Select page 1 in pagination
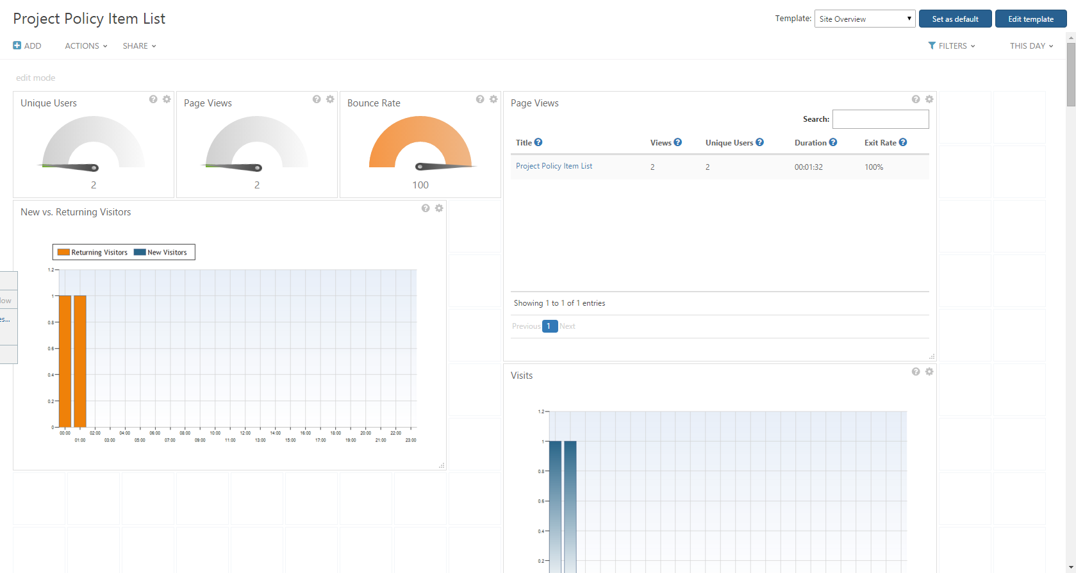Image resolution: width=1076 pixels, height=573 pixels. coord(549,326)
